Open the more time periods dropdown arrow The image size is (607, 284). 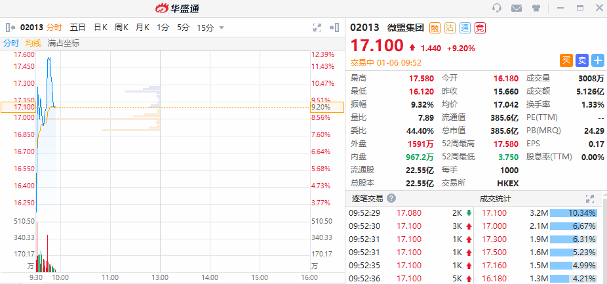(222, 28)
